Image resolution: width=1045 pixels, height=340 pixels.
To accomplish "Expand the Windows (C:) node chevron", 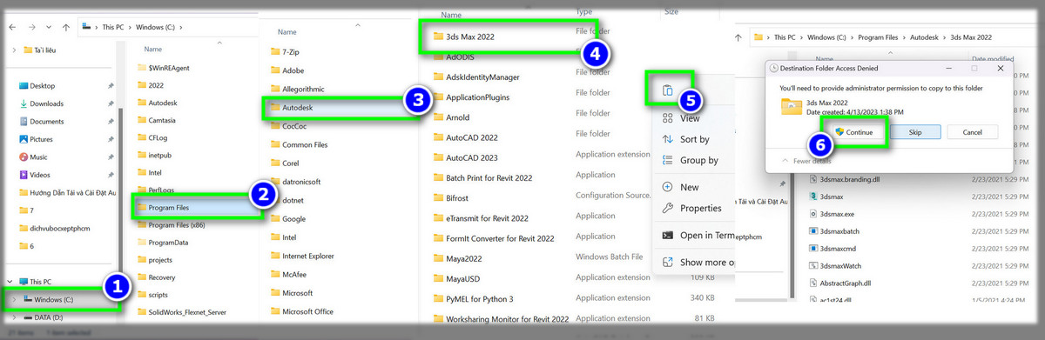I will coord(15,300).
